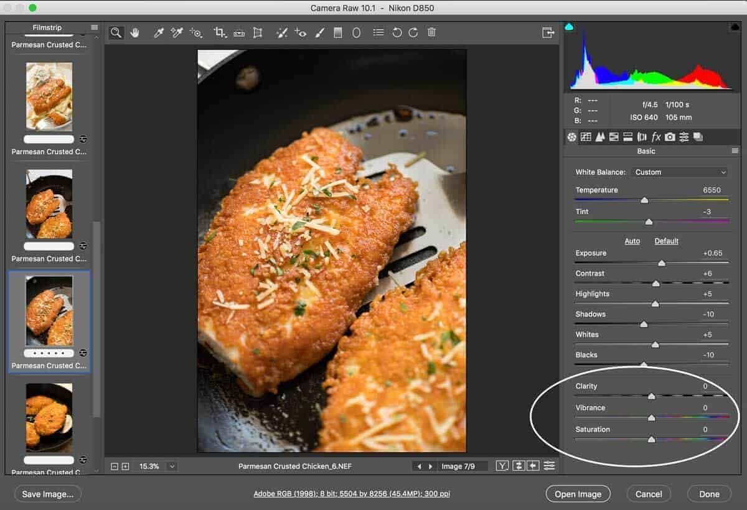Select the Adjustment Brush tool
The image size is (747, 510).
click(319, 33)
